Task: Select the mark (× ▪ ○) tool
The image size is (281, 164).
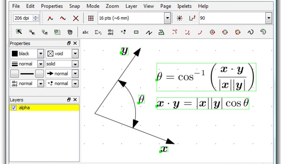Action: pos(123,32)
